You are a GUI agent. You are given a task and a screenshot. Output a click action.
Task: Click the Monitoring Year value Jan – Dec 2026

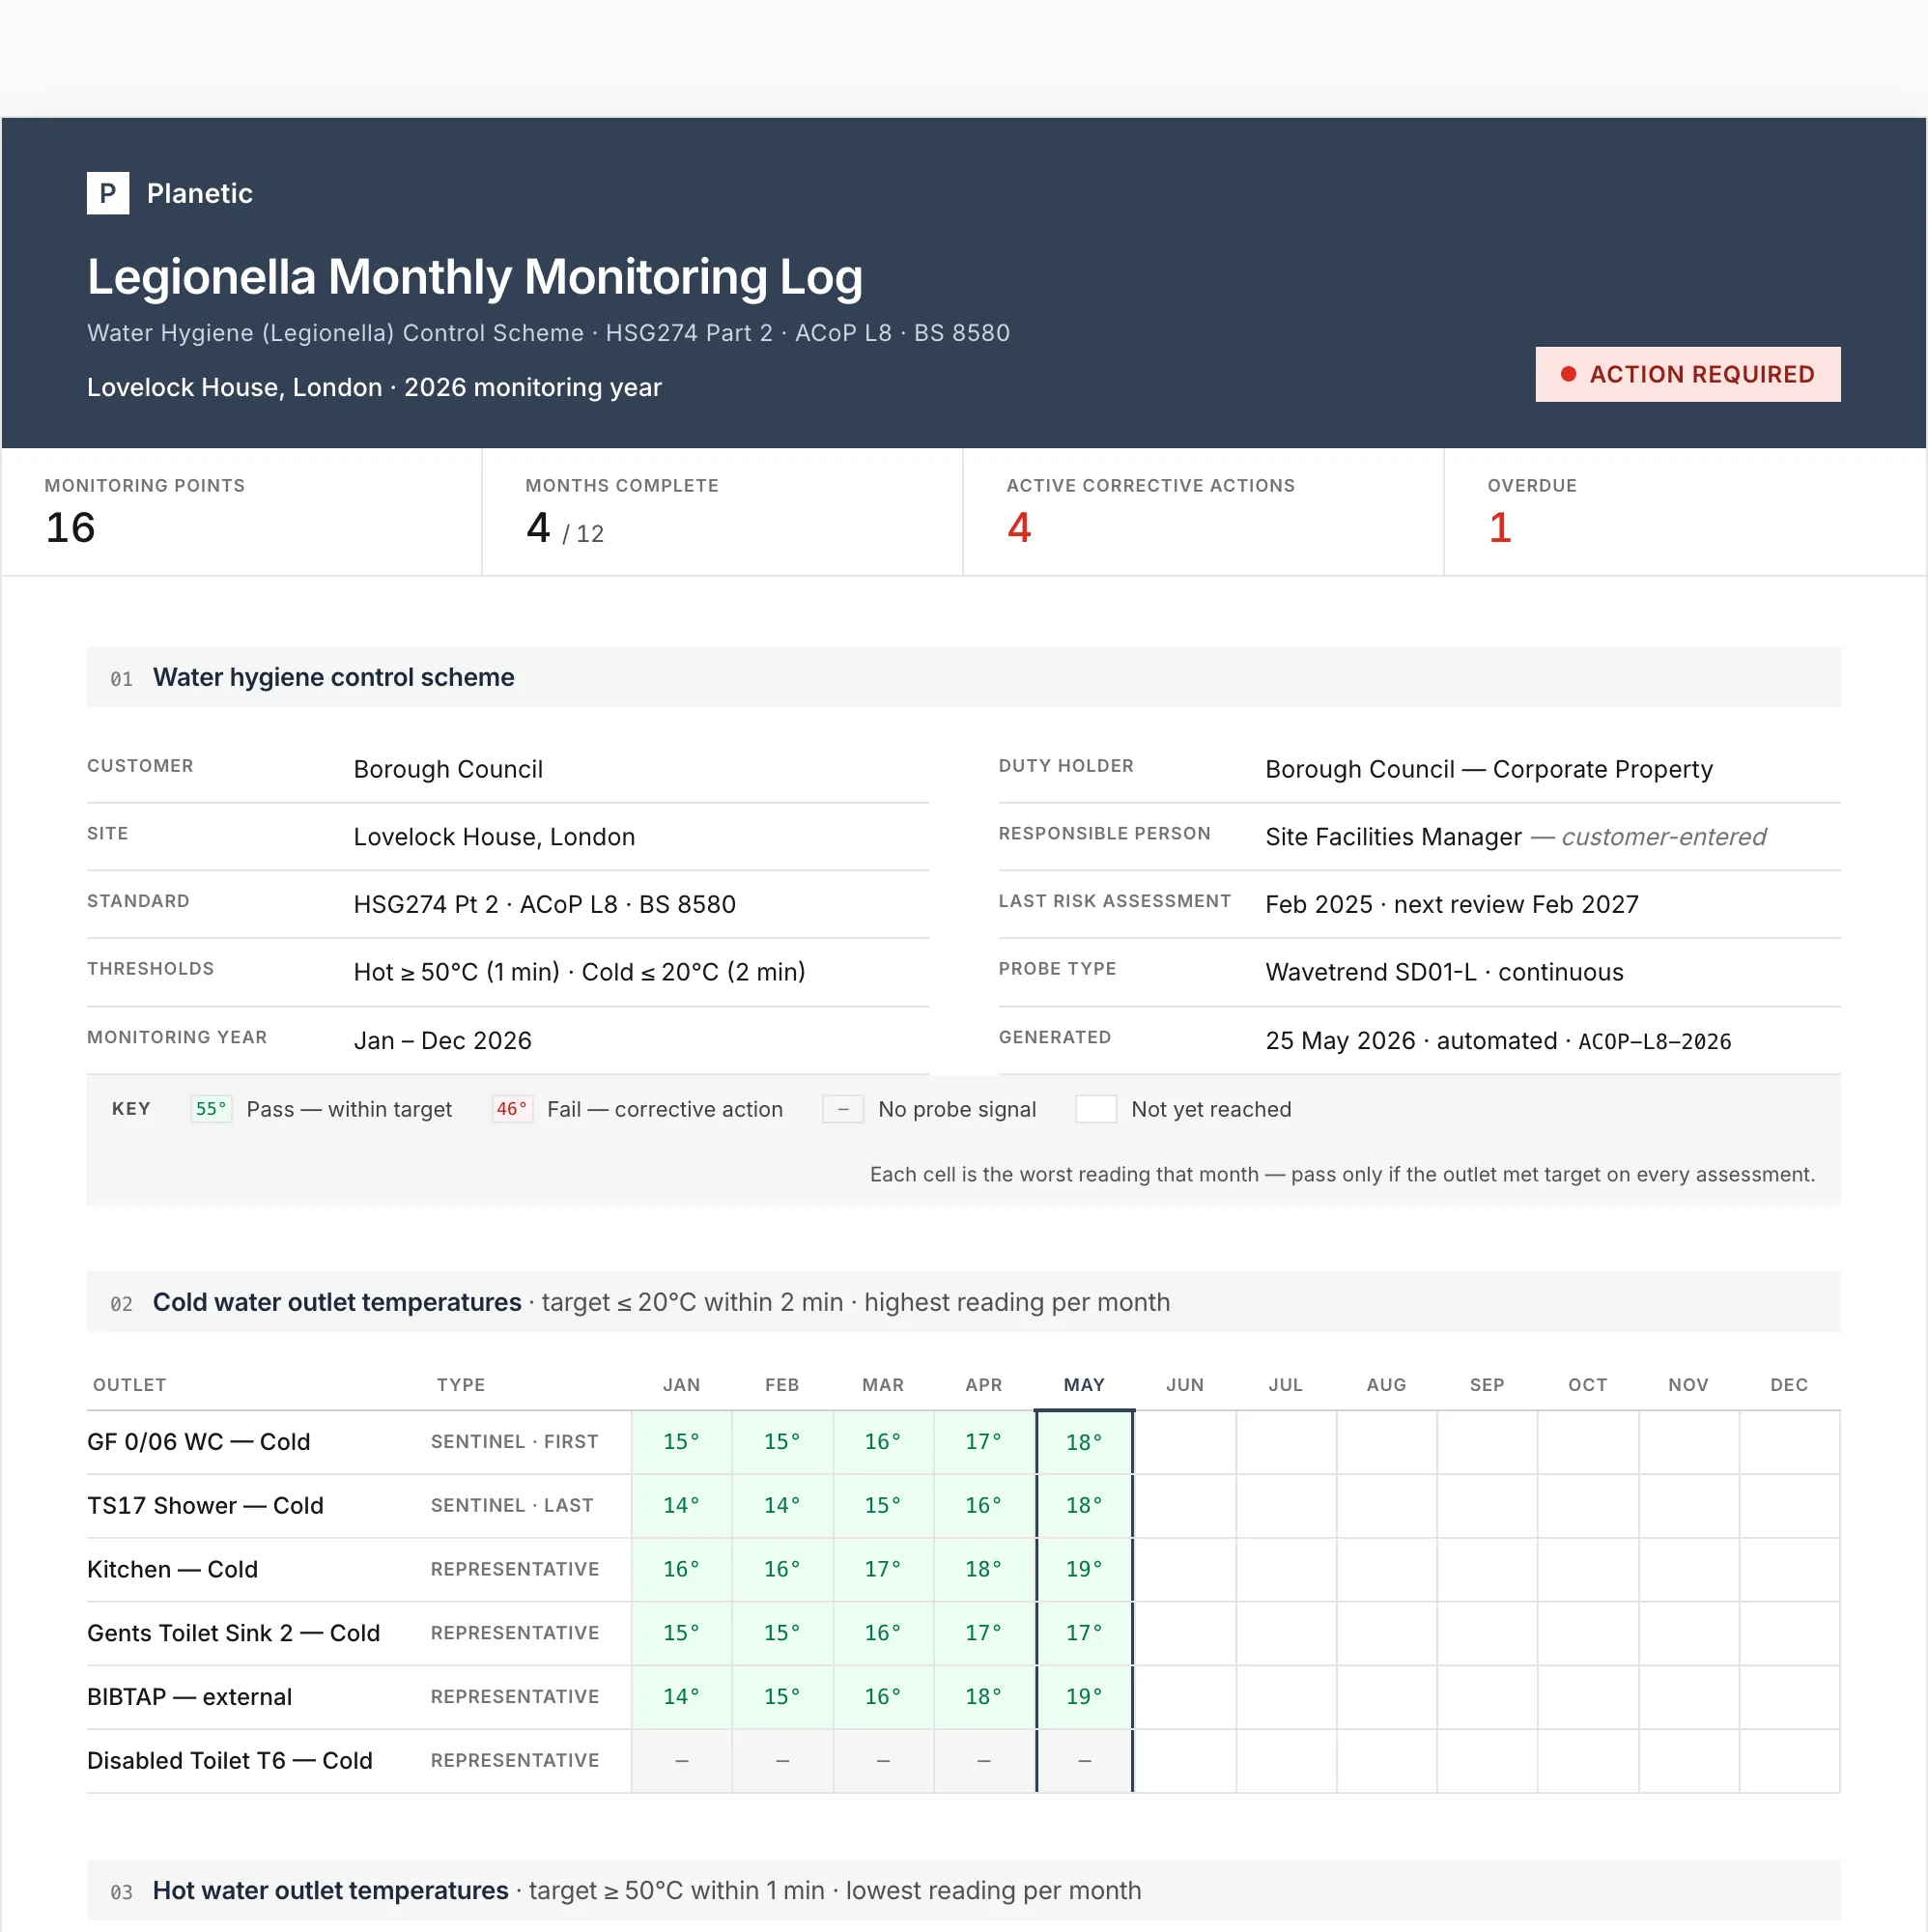[442, 1040]
